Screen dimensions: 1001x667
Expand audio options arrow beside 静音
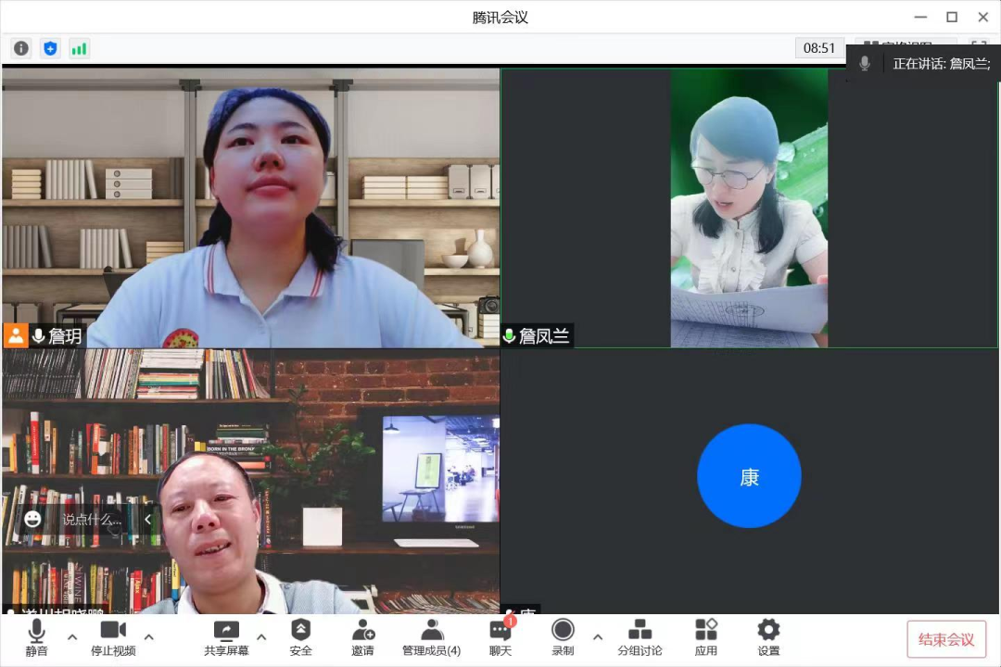tap(72, 637)
